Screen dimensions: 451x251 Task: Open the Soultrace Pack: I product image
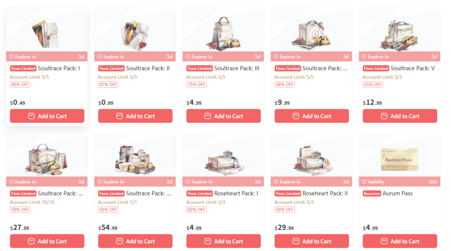(x=47, y=34)
